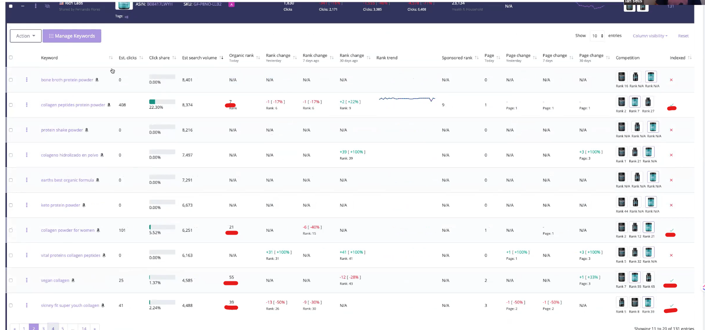Click the next page arrow in pagination
The width and height of the screenshot is (705, 330).
pyautogui.click(x=95, y=328)
